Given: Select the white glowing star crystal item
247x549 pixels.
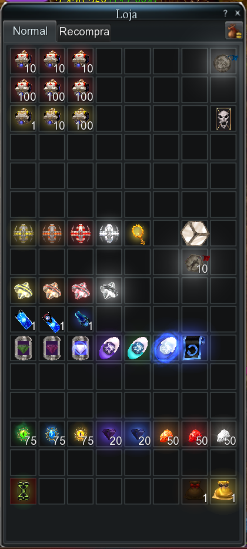Looking at the screenshot, I should (109, 290).
